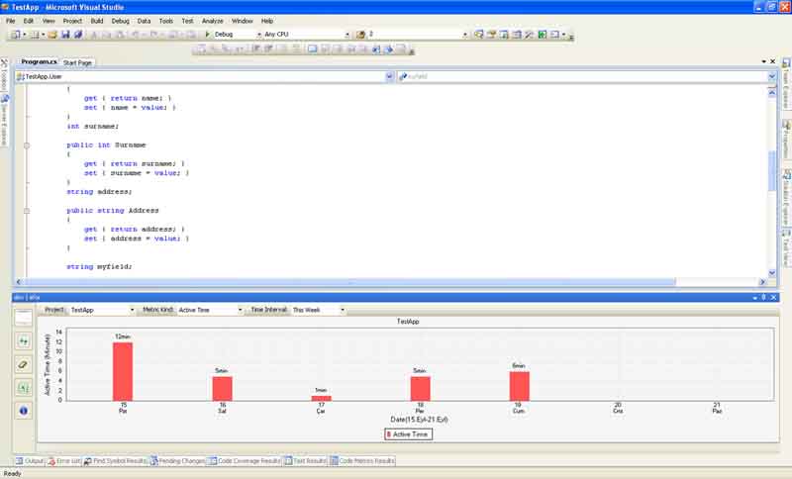Screen dimensions: 792x479
Task: Click the 12min bar for day 15
Action: 123,371
